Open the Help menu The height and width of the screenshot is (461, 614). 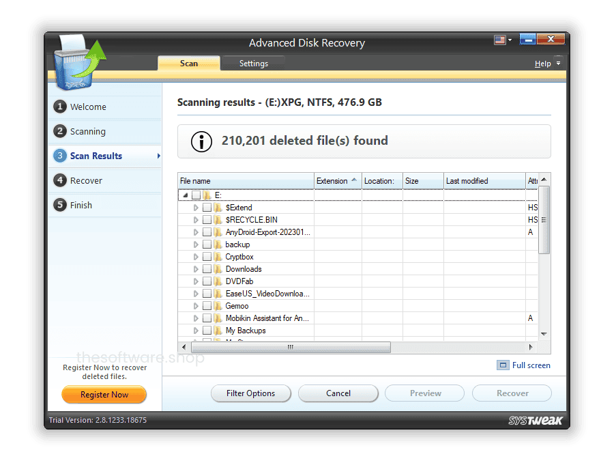coord(543,64)
